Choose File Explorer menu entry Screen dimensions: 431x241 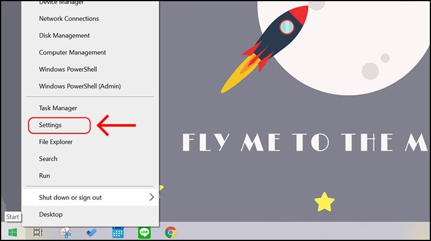(x=55, y=142)
